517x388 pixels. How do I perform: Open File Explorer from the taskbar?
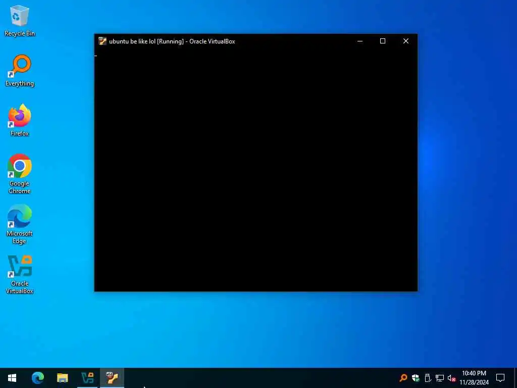tap(62, 378)
